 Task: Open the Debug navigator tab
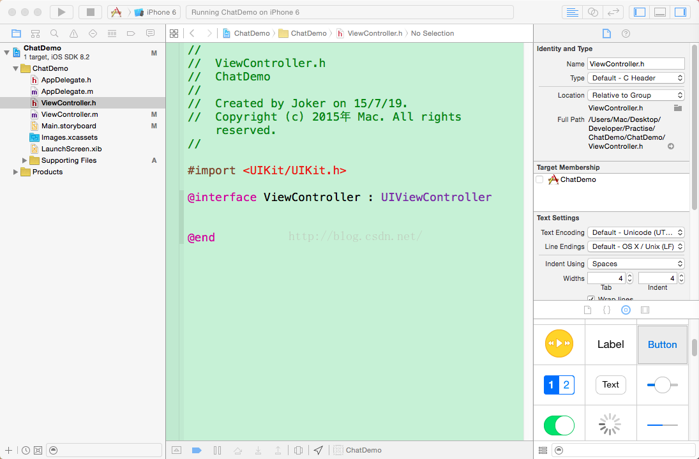point(112,33)
